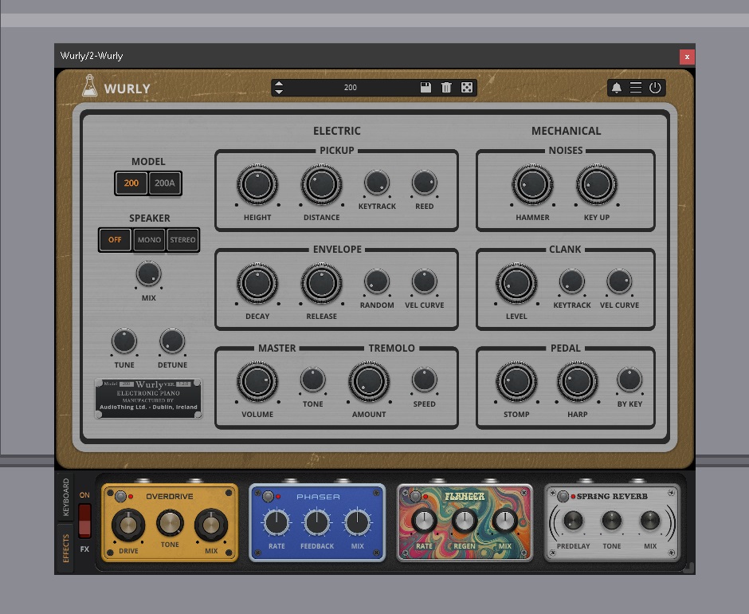This screenshot has width=749, height=614.
Task: Click the pedal HARP knob
Action: pyautogui.click(x=578, y=382)
